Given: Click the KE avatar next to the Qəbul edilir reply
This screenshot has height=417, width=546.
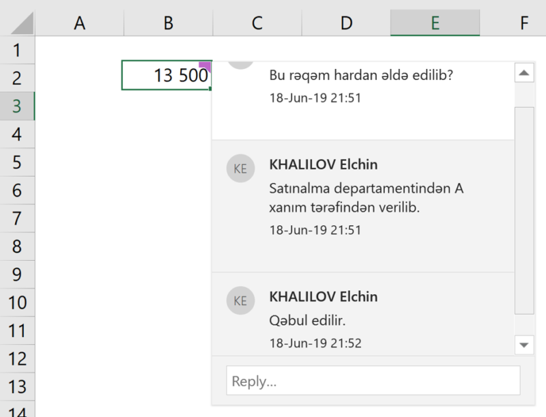Looking at the screenshot, I should click(x=240, y=300).
